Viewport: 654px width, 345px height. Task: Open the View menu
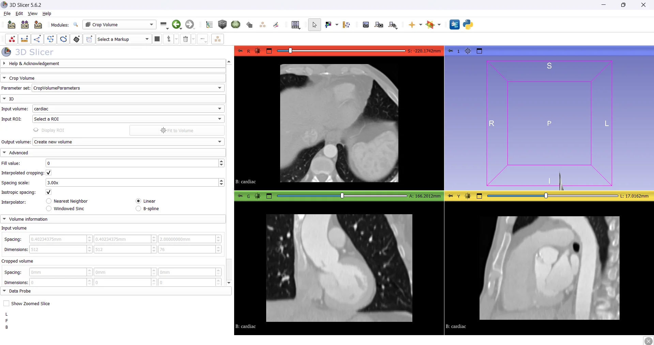[x=32, y=14]
